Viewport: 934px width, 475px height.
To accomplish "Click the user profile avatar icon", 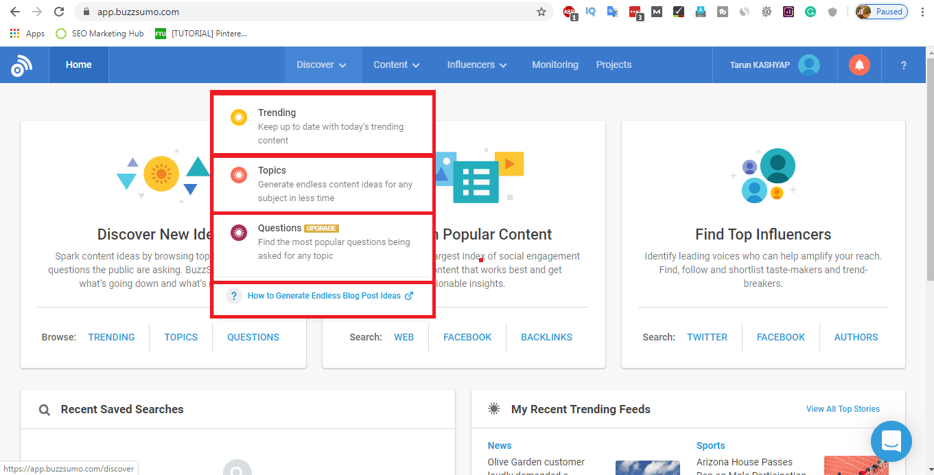I will coord(809,65).
